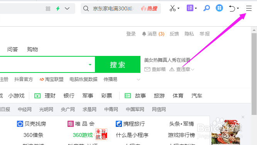
Task: Open the 光明网 site link
Action: tap(46, 110)
